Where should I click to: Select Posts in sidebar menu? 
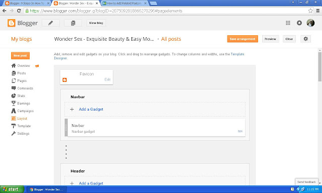[x=22, y=73]
